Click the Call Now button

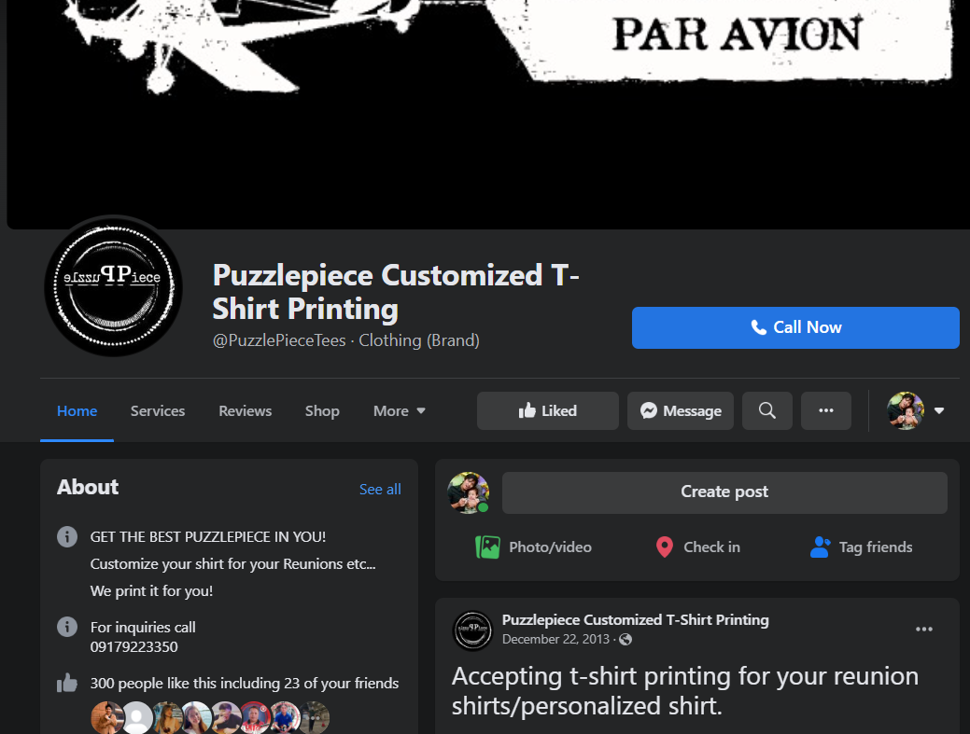(795, 327)
